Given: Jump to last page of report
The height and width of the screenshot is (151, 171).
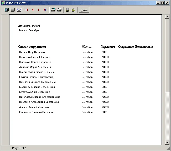Looking at the screenshot, I should pos(45,10).
